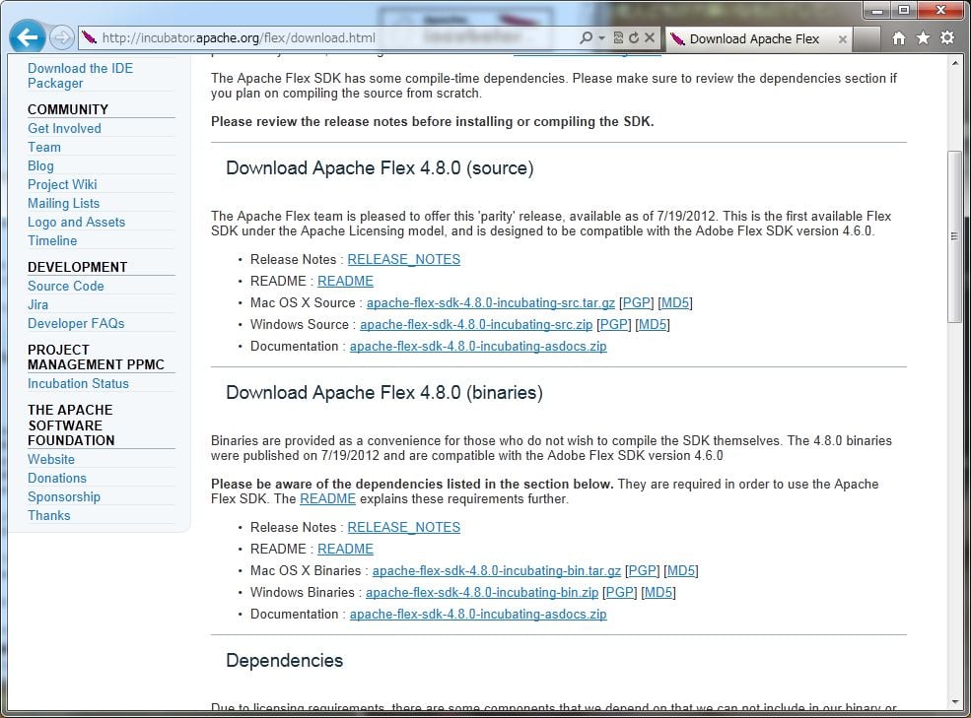Open Website link under Apache Software Foundation
Screen dimensions: 971x718
[51, 459]
